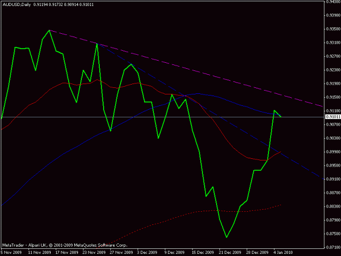This screenshot has width=341, height=256.
Task: Click the 0.92780 price axis label
Action: 333,56
